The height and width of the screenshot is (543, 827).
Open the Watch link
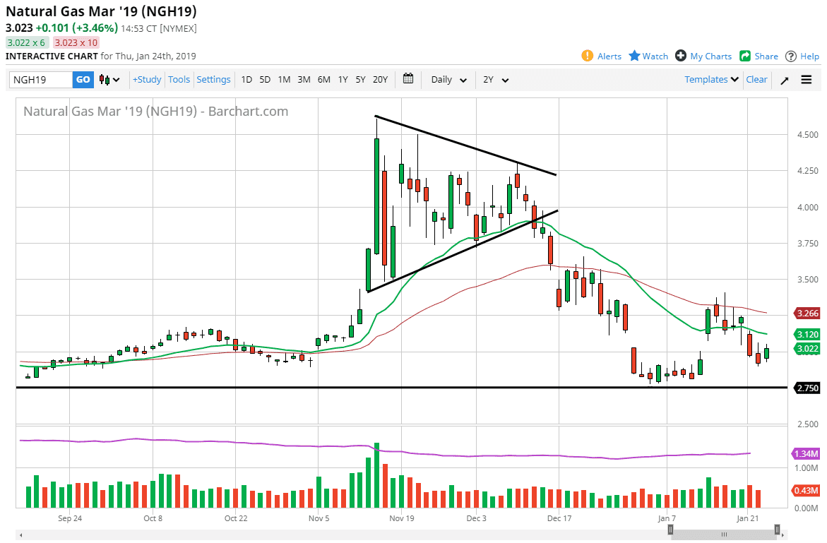(x=655, y=56)
